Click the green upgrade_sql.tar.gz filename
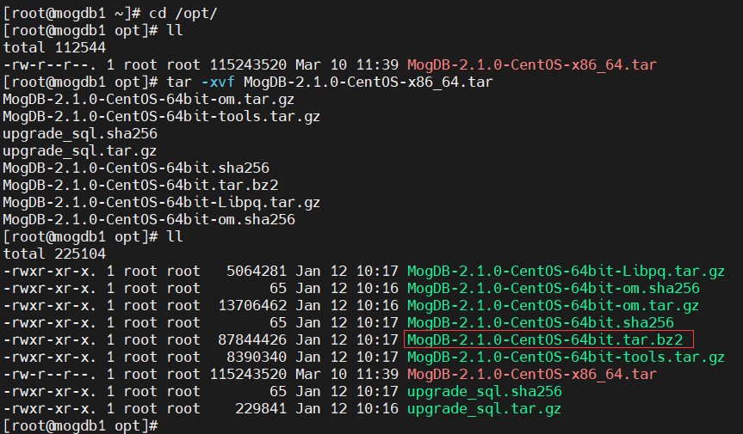 click(484, 408)
